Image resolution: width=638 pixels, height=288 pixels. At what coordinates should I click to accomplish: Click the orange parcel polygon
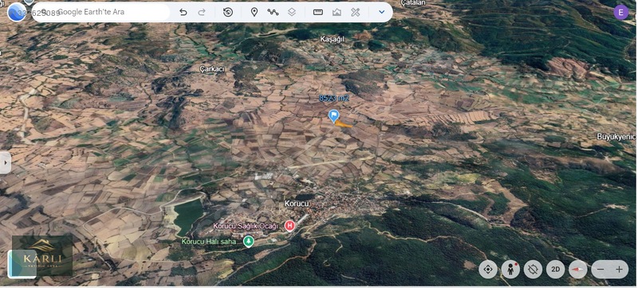pos(344,125)
